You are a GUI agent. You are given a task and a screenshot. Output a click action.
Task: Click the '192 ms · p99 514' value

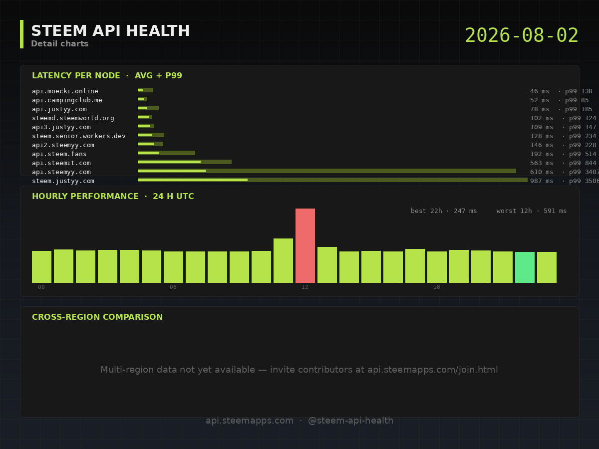point(563,154)
